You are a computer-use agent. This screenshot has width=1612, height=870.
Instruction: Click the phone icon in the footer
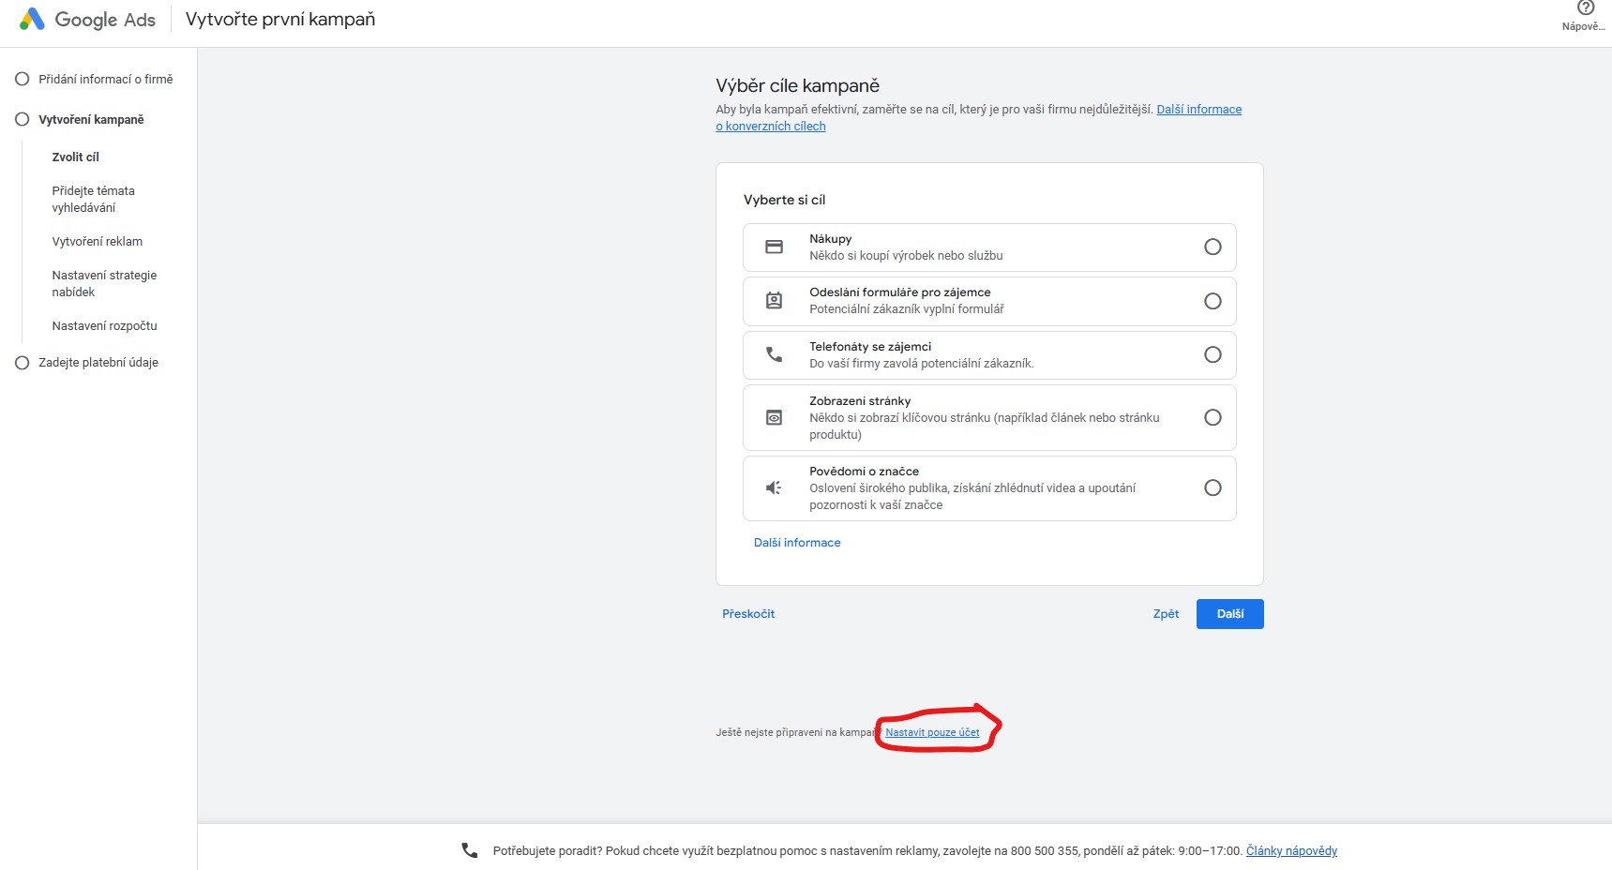point(470,850)
